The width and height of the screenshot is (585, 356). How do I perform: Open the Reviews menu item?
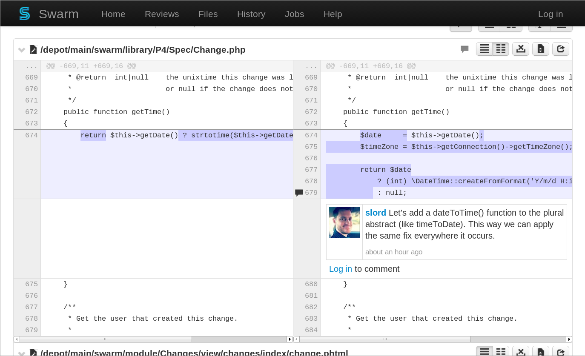(x=162, y=14)
